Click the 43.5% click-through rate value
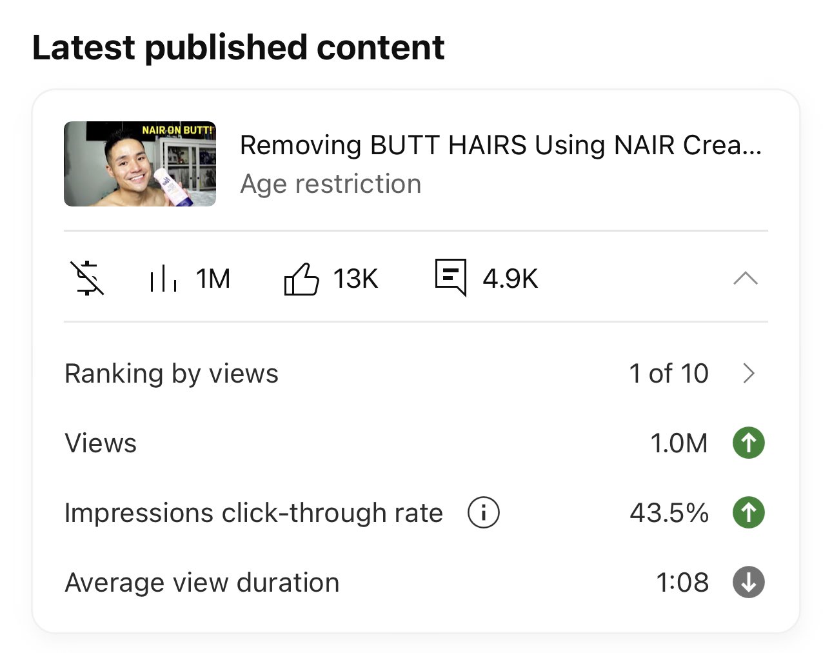832x653 pixels. 669,513
